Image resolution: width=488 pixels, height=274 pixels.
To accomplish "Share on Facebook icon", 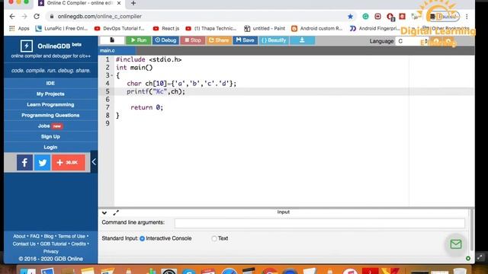I will pos(24,162).
